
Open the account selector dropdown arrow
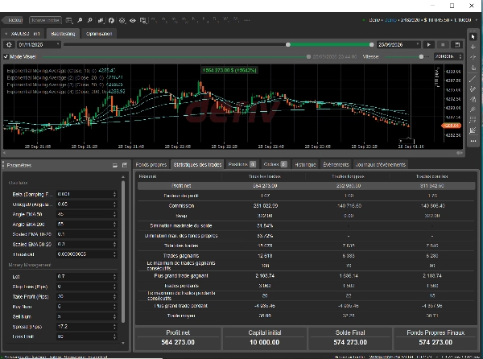tap(477, 20)
